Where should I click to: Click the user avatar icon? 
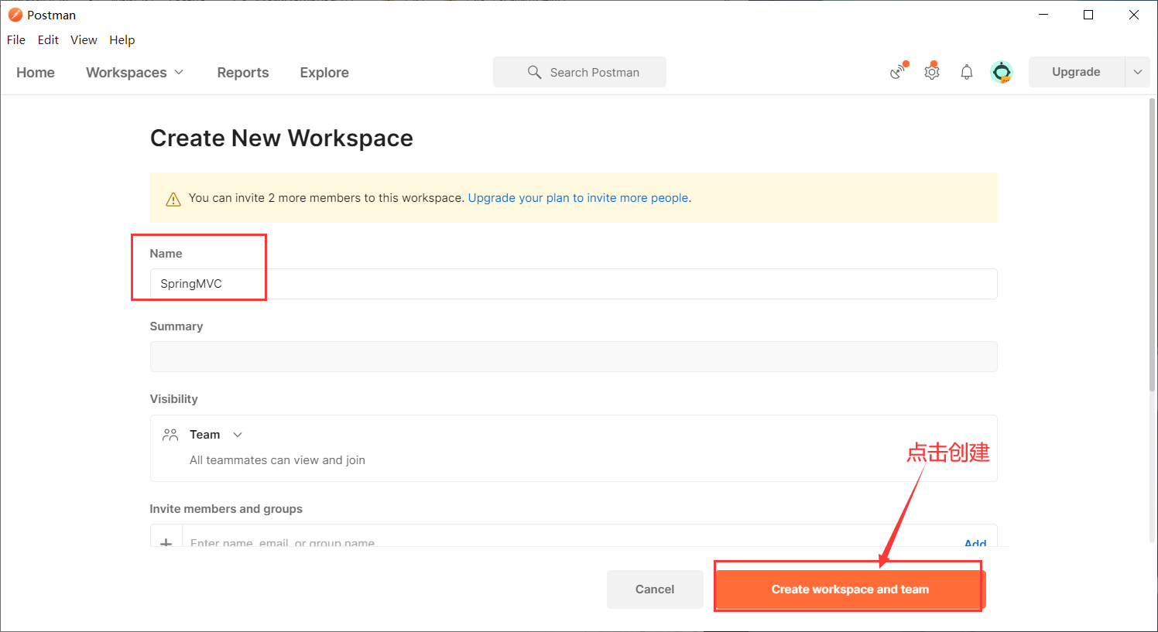[x=1002, y=72]
